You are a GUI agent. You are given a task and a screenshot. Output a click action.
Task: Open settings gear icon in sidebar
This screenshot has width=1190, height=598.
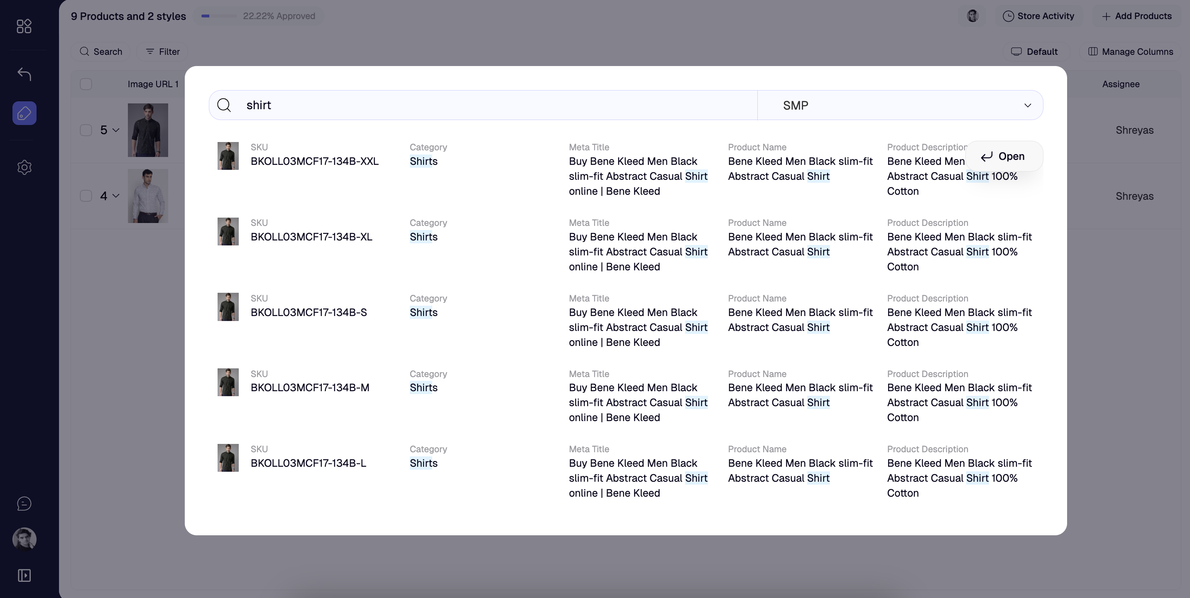pyautogui.click(x=24, y=167)
